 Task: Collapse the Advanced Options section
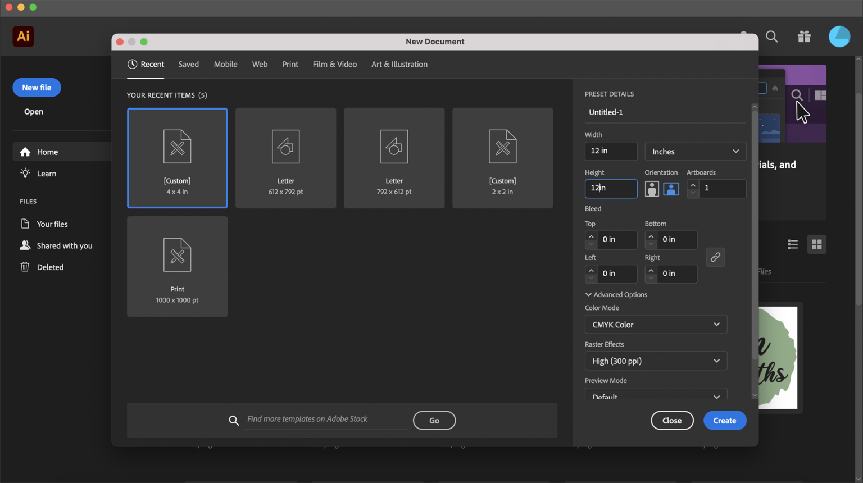(616, 294)
